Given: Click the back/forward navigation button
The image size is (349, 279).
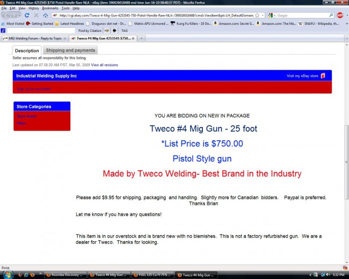Looking at the screenshot, I should pos(11,15).
